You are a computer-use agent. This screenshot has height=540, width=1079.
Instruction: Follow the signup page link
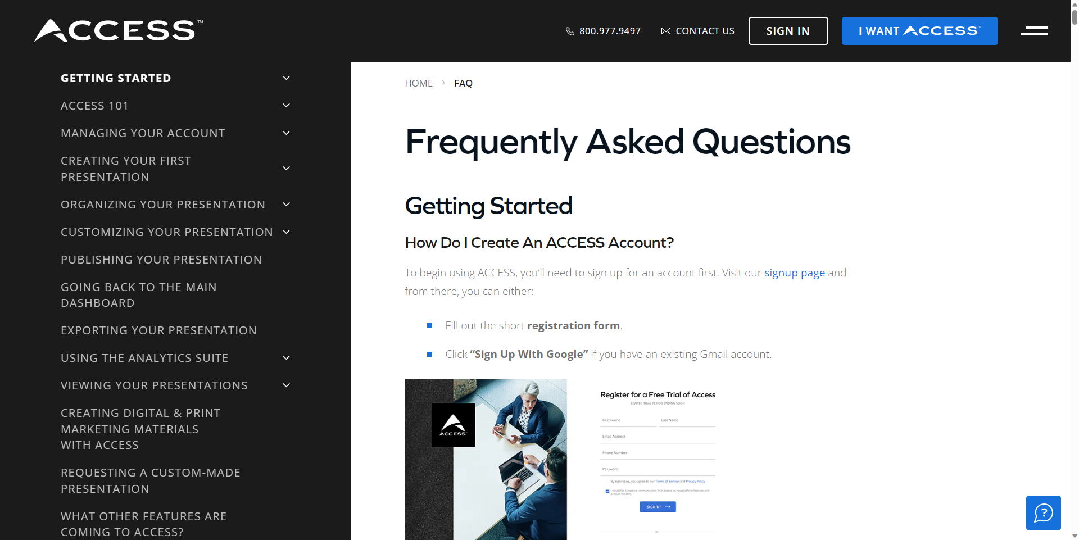coord(794,273)
